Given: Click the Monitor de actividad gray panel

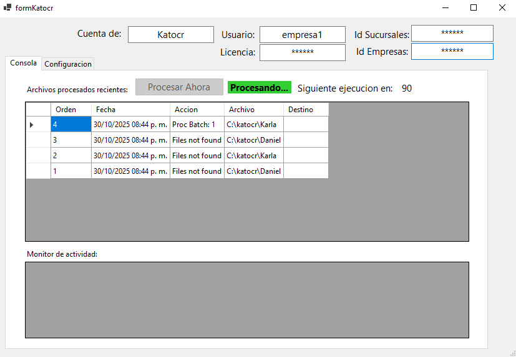Looking at the screenshot, I should [x=246, y=300].
